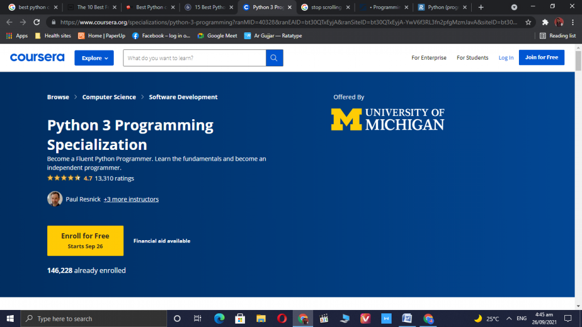Click 'What do you want to learn?' field

pyautogui.click(x=194, y=58)
